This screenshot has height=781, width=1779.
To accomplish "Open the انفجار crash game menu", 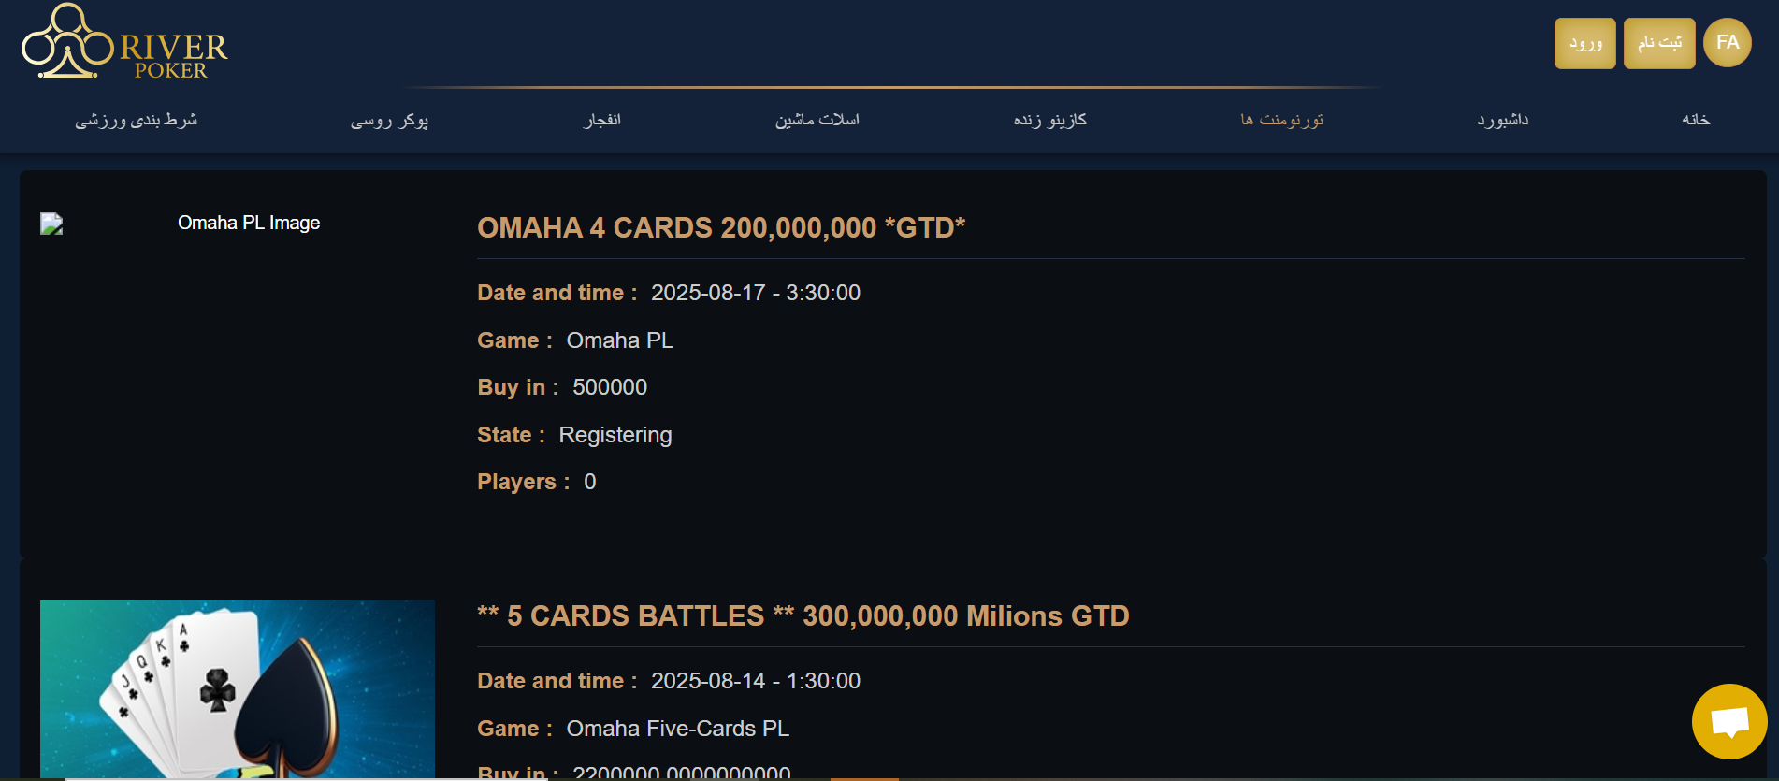I will (601, 120).
